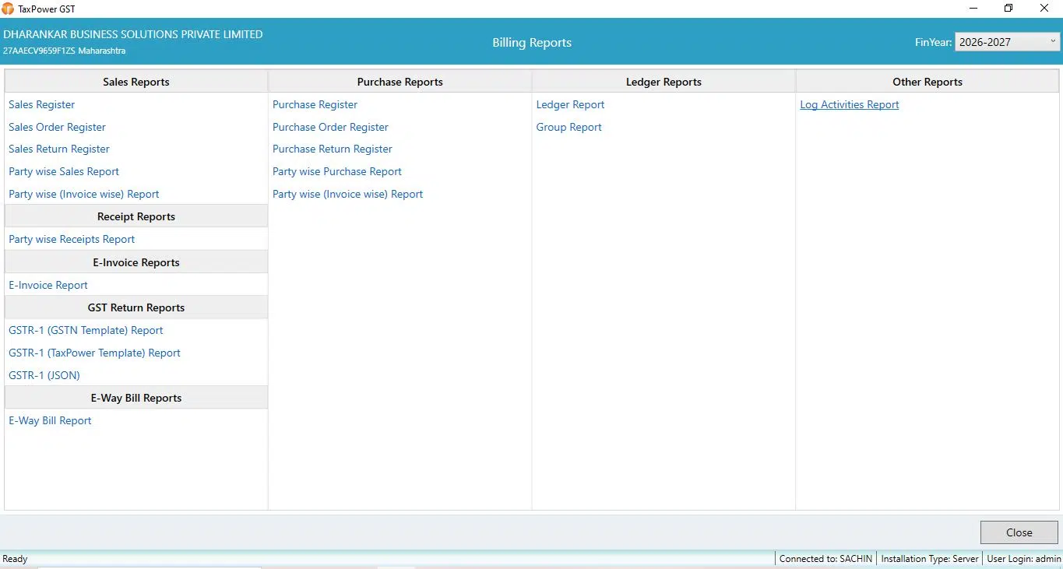The width and height of the screenshot is (1063, 569).
Task: Open the Sales Register report
Action: 42,104
